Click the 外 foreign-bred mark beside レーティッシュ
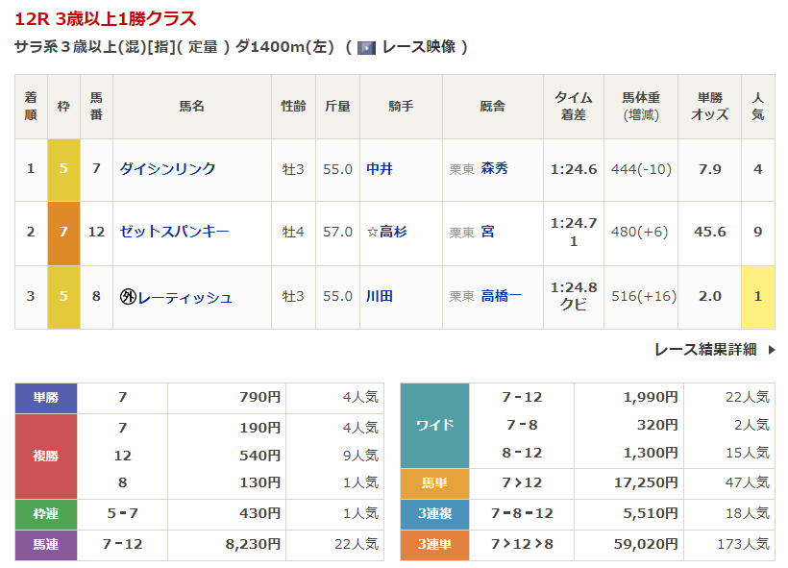 (128, 297)
